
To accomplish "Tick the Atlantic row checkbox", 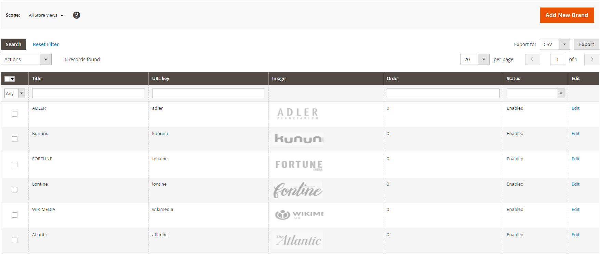I will (x=15, y=240).
